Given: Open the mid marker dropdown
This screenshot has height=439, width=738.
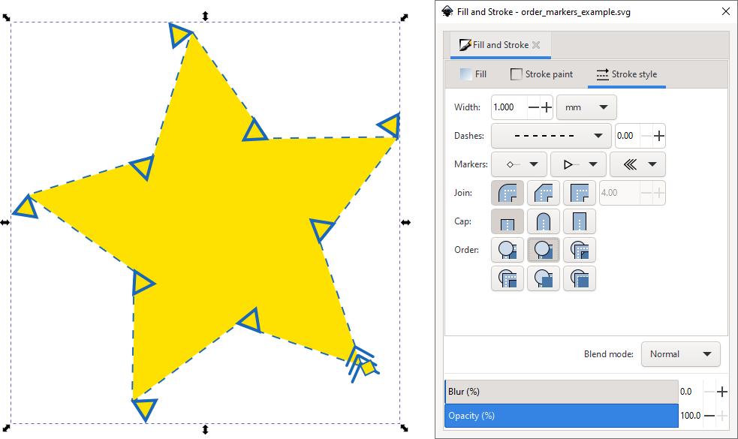Looking at the screenshot, I should 578,164.
